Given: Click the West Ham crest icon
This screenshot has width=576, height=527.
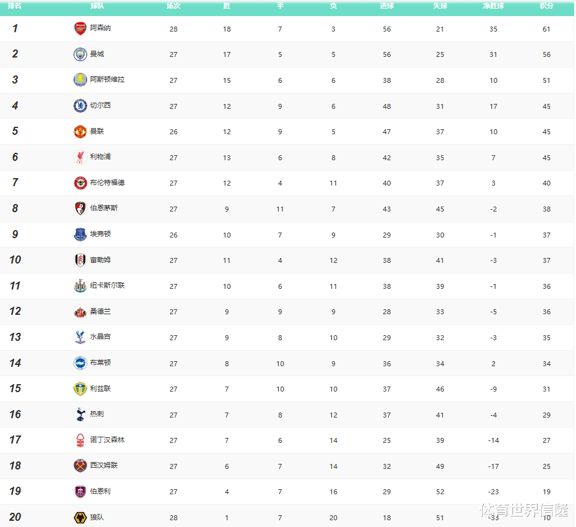Looking at the screenshot, I should pyautogui.click(x=80, y=466).
